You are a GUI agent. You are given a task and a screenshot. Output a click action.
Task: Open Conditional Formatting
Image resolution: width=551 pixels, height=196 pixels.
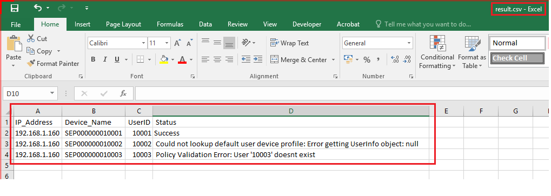tap(437, 52)
